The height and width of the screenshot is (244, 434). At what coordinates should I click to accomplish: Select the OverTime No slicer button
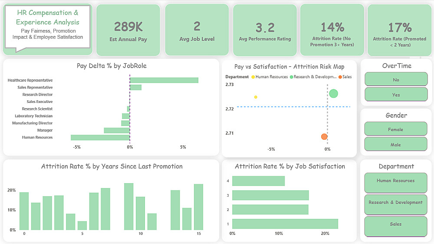pos(396,79)
